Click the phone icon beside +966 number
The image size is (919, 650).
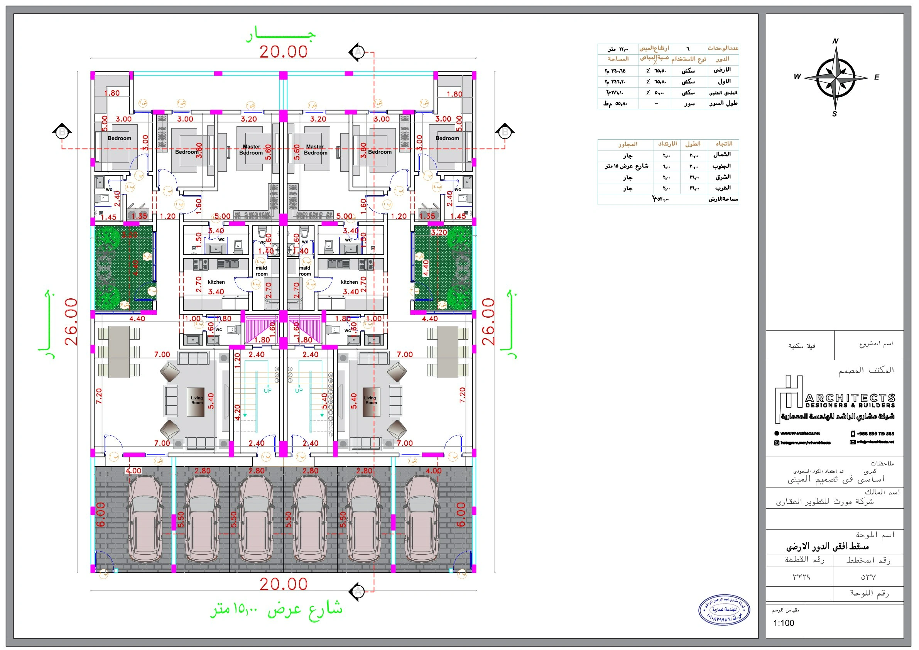pyautogui.click(x=853, y=434)
